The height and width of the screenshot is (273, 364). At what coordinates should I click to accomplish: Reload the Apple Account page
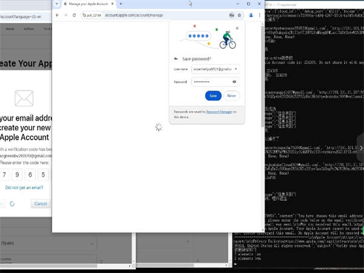(74, 15)
